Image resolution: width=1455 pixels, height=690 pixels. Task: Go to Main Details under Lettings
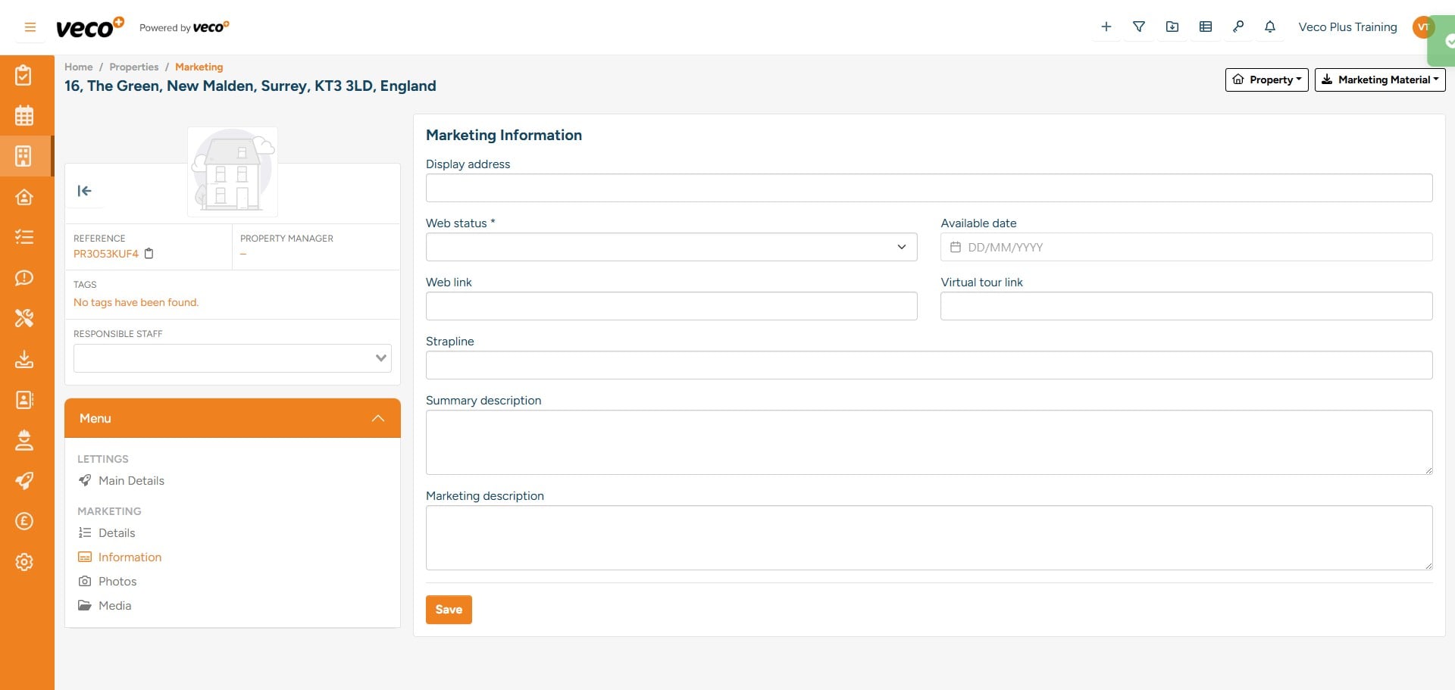(x=131, y=481)
